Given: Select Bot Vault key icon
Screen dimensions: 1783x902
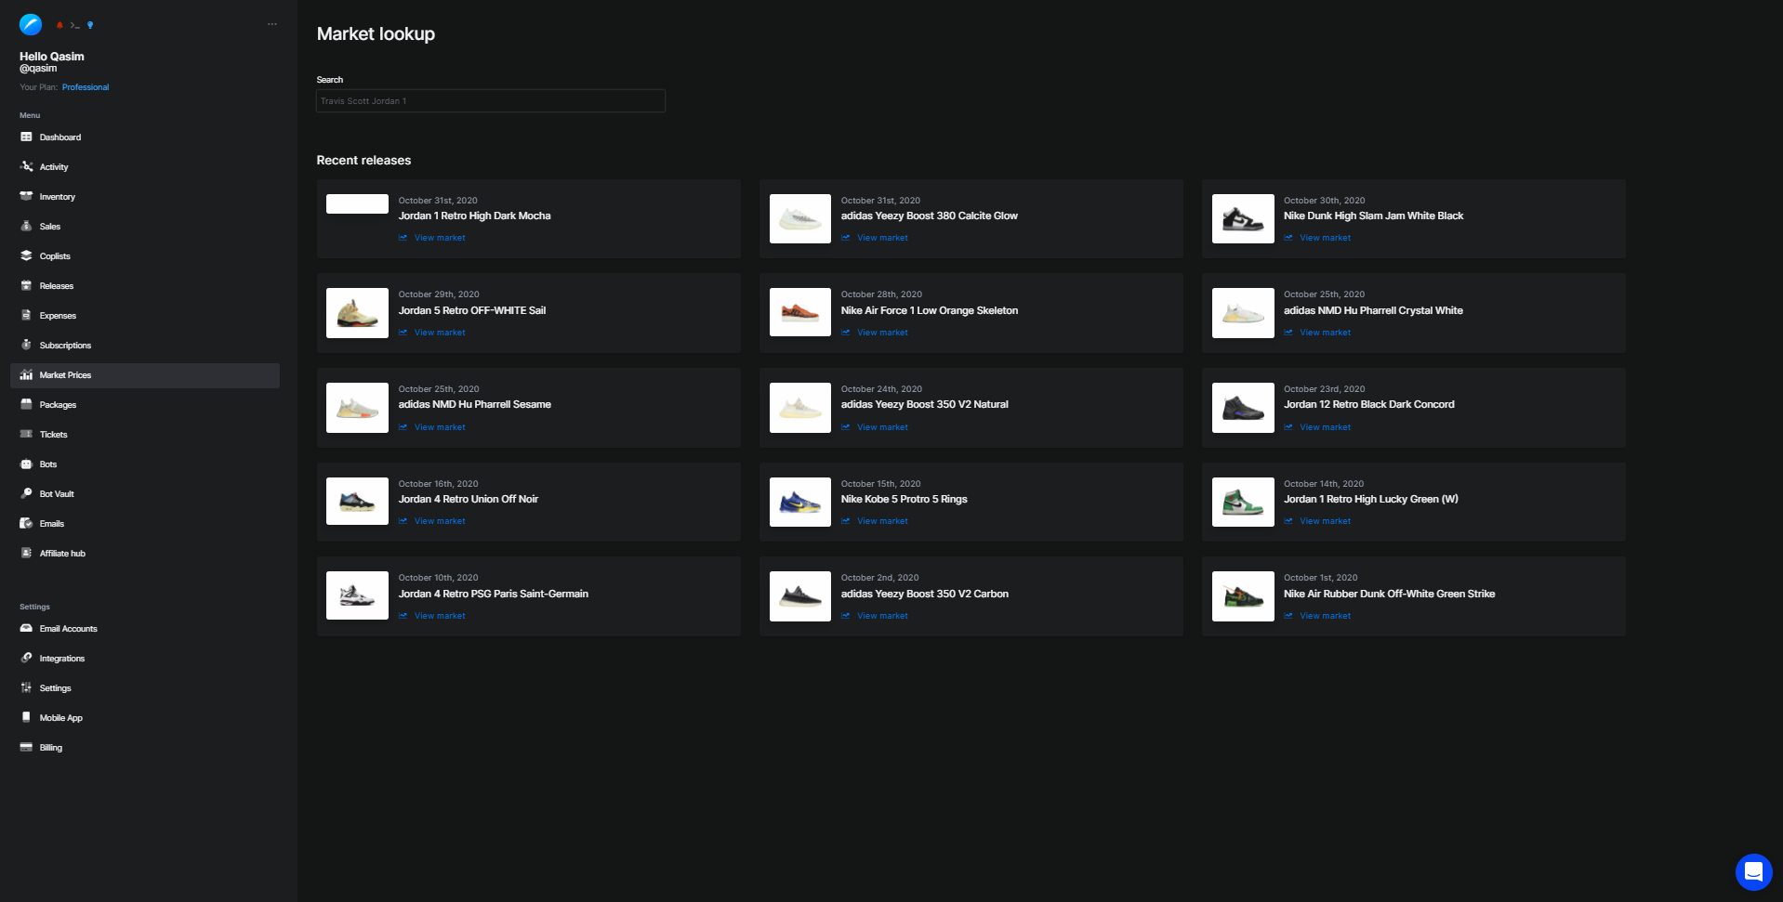Looking at the screenshot, I should click(x=27, y=493).
